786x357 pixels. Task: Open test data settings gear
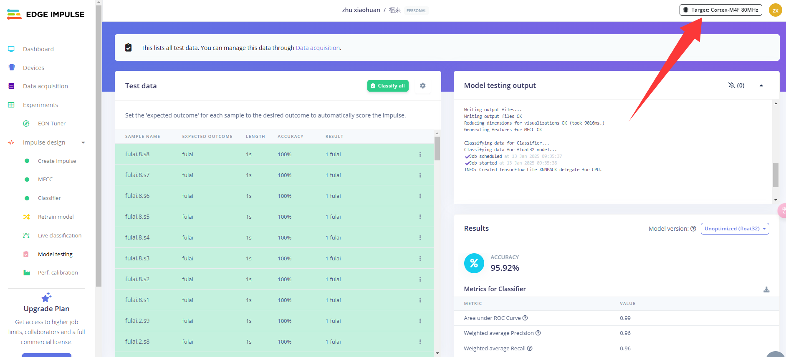pos(422,86)
